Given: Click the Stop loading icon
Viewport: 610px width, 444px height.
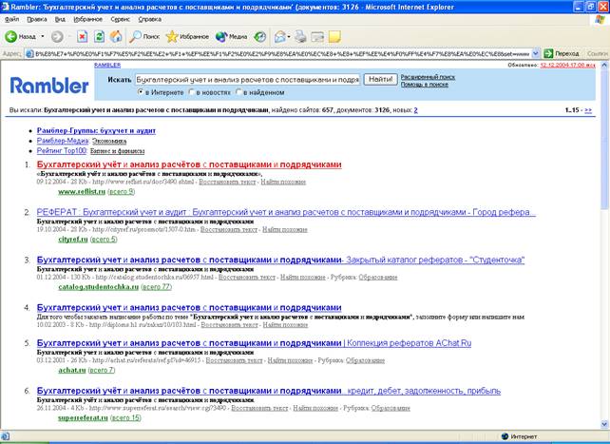Looking at the screenshot, I should 83,37.
